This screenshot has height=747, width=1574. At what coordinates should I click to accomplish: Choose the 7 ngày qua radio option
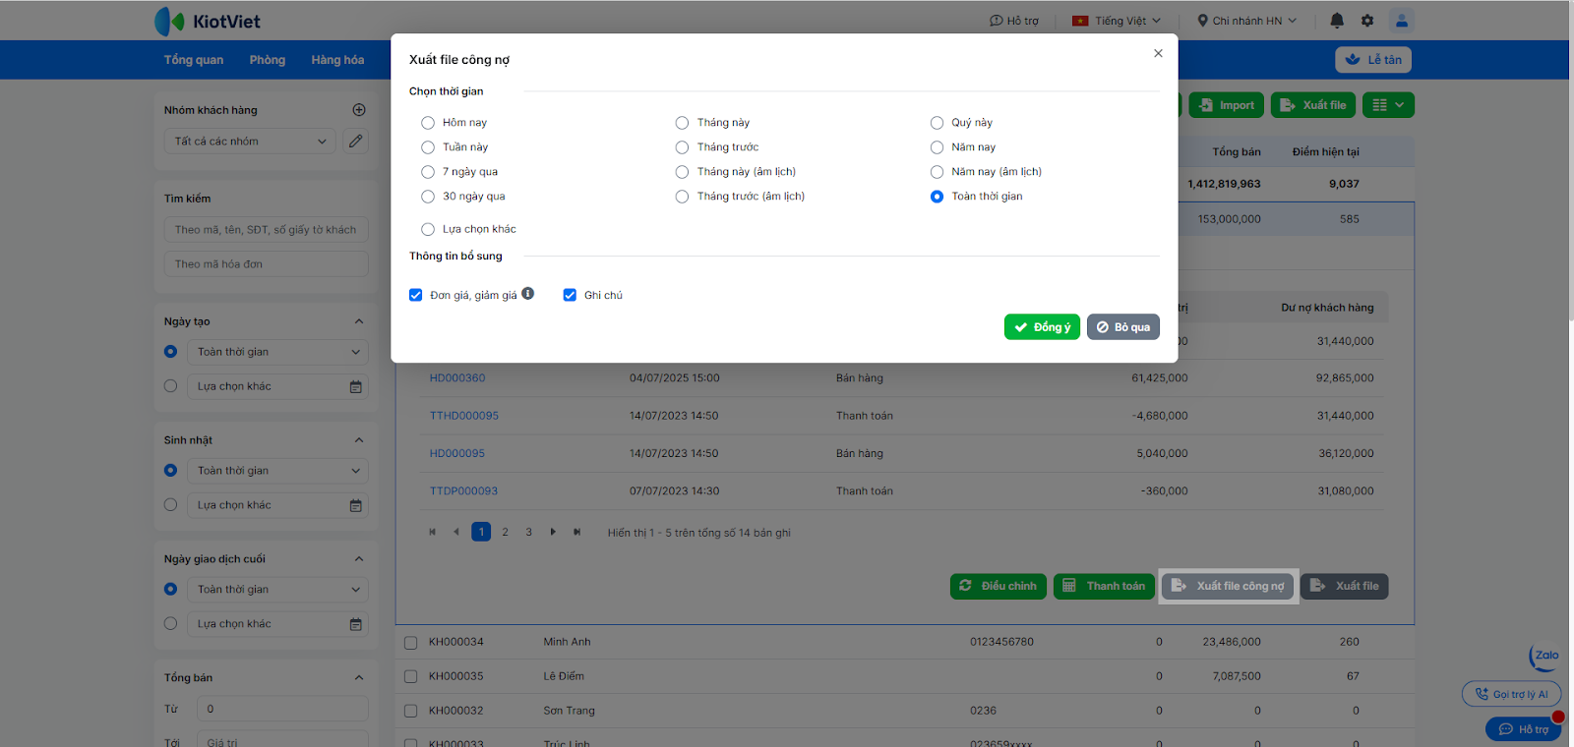click(428, 172)
